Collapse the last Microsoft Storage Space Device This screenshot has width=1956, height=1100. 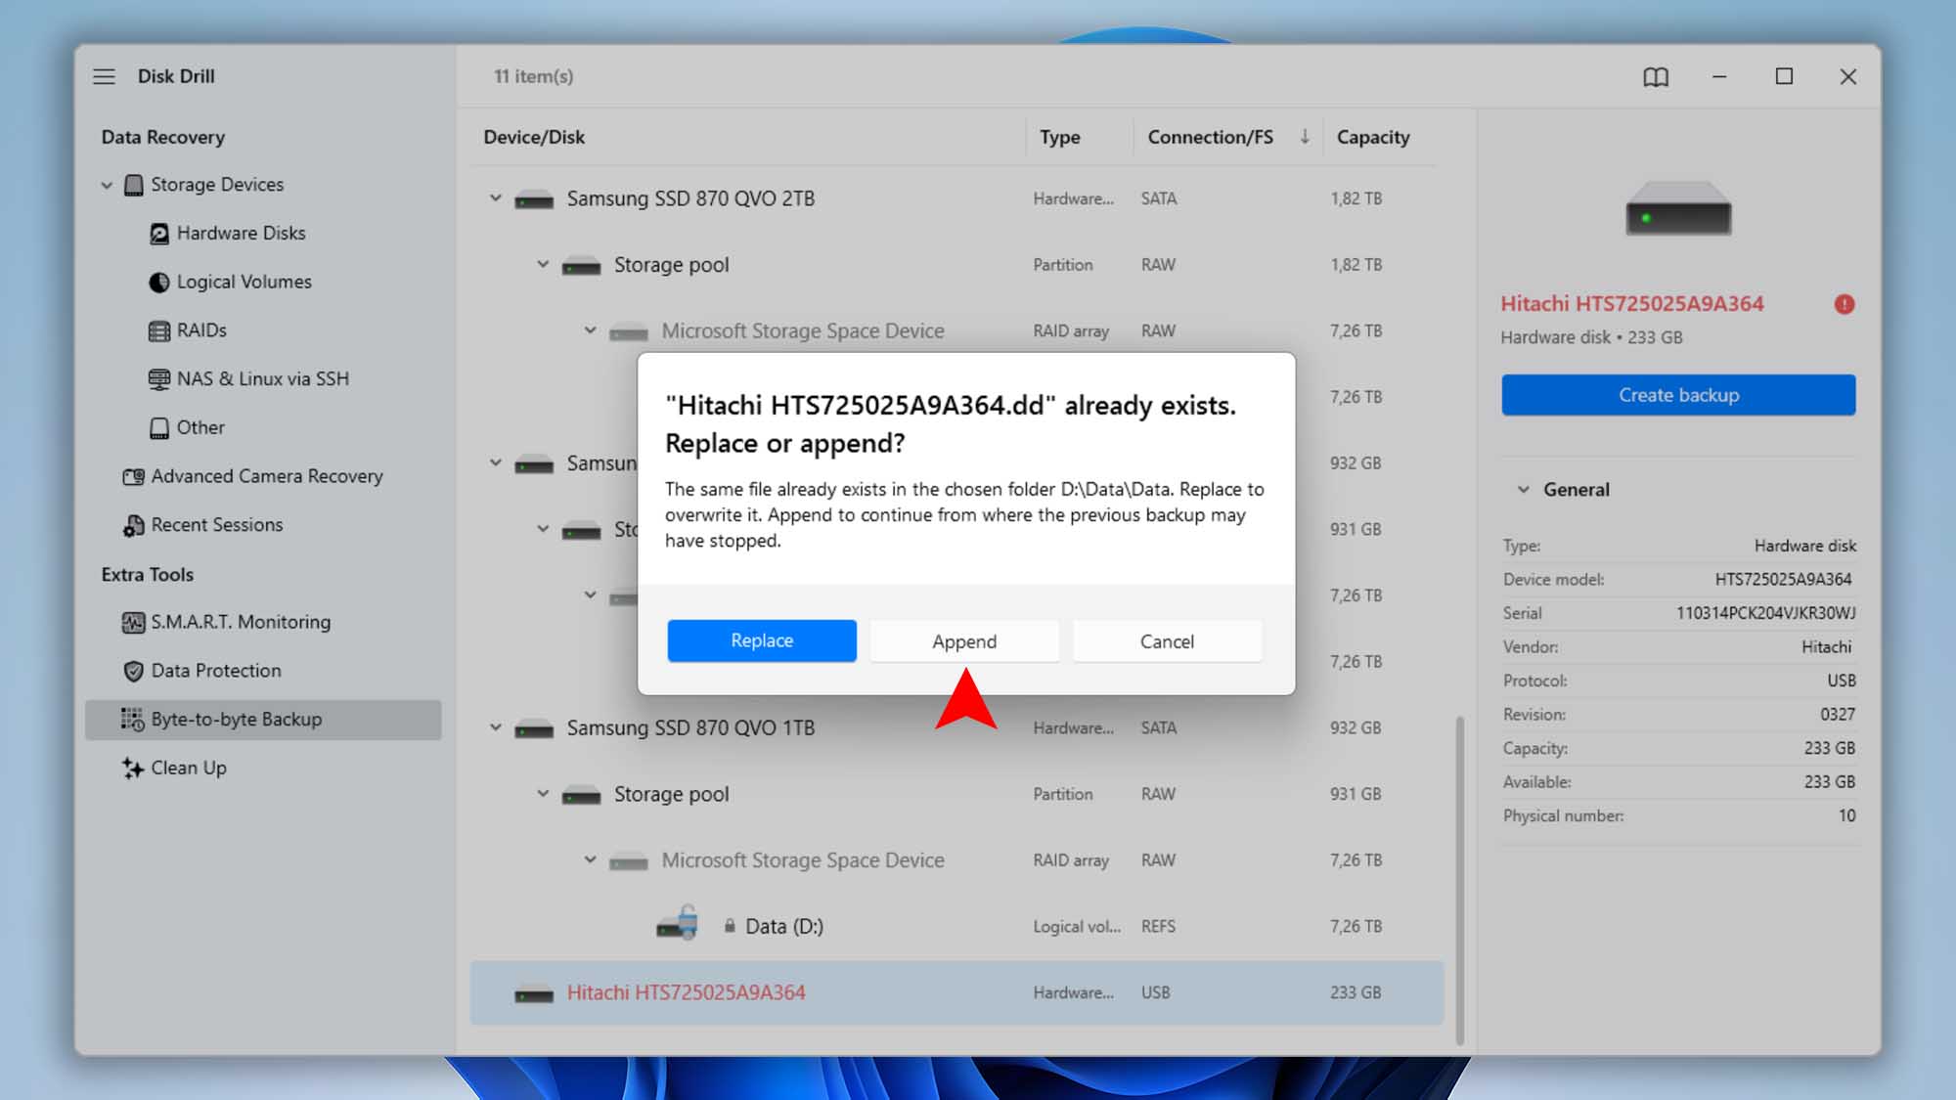(590, 860)
